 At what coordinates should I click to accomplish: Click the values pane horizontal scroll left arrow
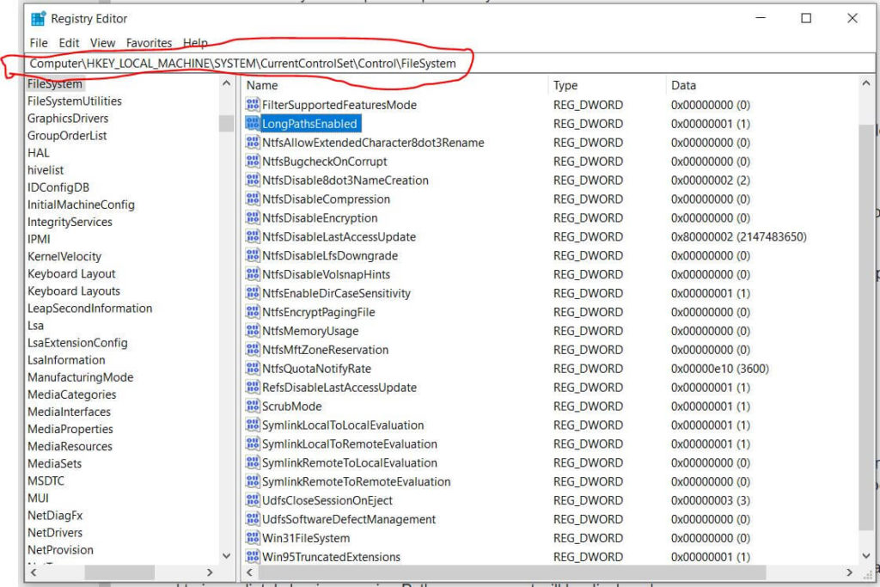point(249,572)
